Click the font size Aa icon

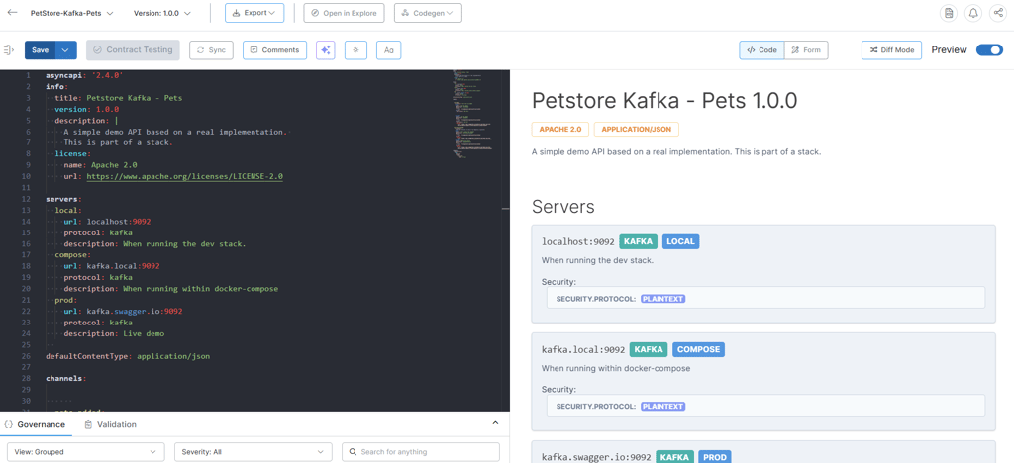(388, 50)
